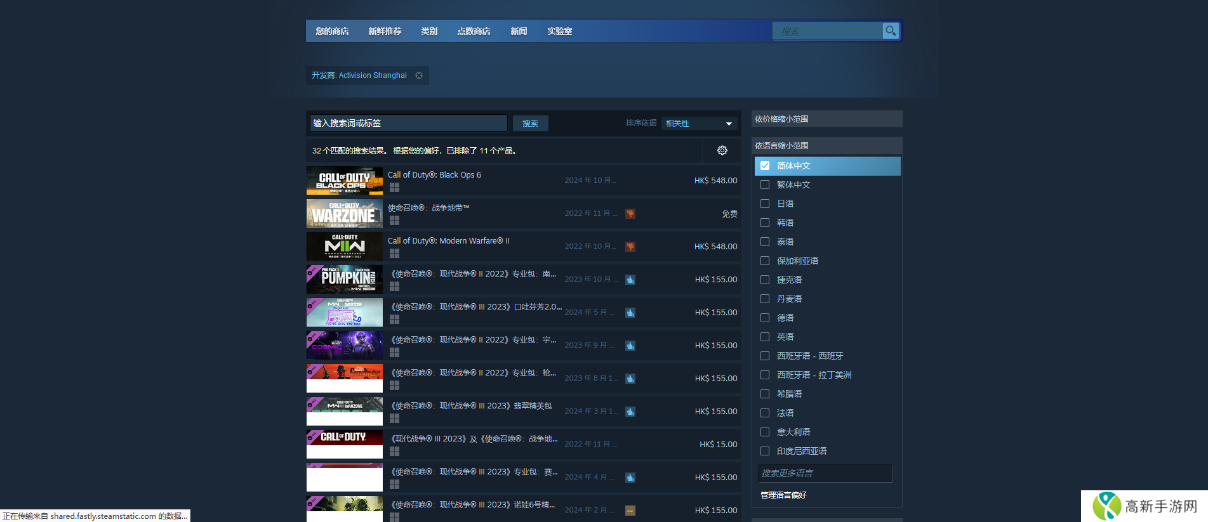Open the 新鲜推荐 store menu
The width and height of the screenshot is (1208, 522).
(x=385, y=31)
